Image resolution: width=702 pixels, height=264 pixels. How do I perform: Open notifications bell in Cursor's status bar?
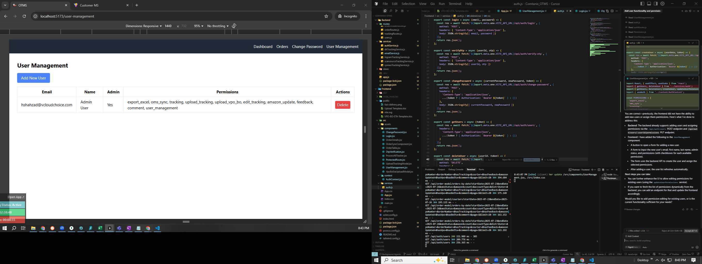click(x=698, y=254)
